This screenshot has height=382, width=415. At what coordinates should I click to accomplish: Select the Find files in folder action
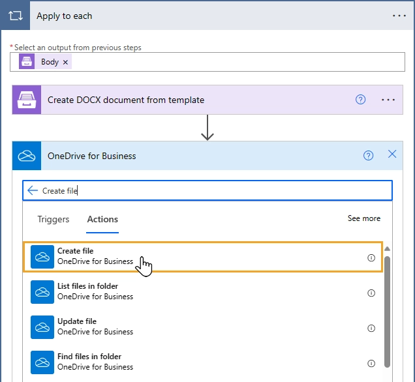point(203,362)
